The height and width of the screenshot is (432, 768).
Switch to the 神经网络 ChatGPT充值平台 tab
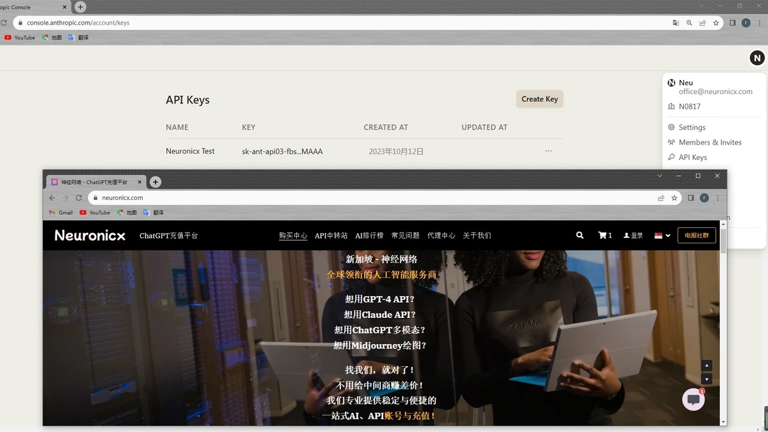(x=94, y=182)
